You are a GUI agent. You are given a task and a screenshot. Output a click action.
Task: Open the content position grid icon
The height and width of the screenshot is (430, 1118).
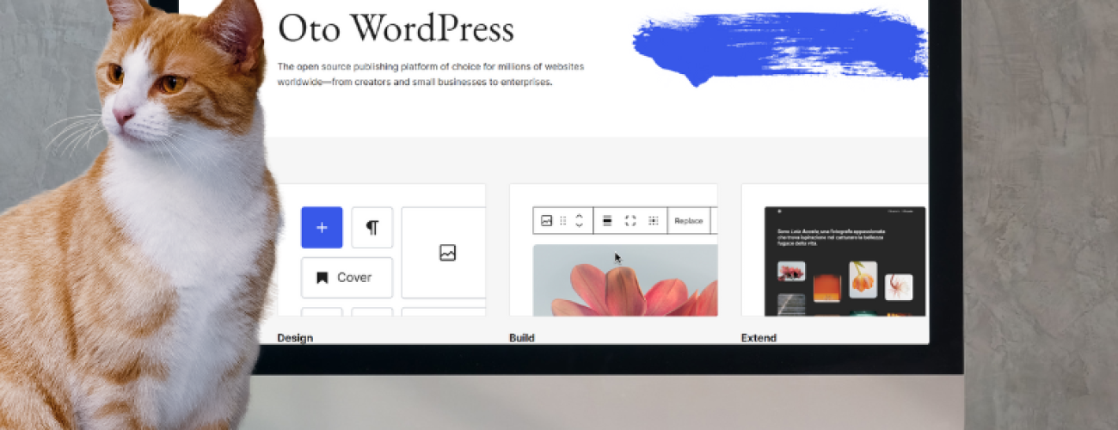(653, 221)
